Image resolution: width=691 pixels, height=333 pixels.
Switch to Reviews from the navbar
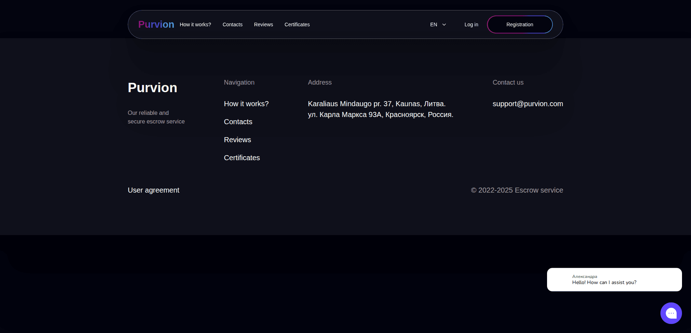[263, 24]
